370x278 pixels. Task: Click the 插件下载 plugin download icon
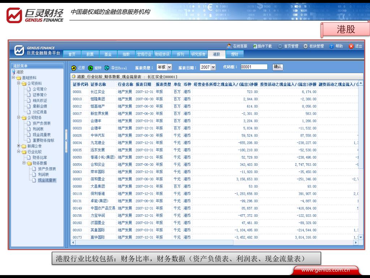(255, 46)
